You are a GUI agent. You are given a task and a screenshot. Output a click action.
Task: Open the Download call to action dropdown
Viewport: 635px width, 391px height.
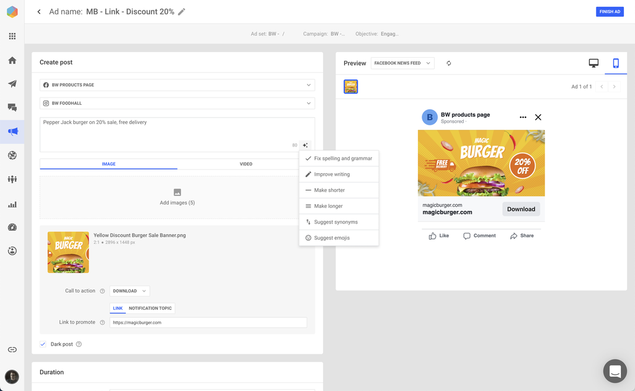tap(130, 291)
